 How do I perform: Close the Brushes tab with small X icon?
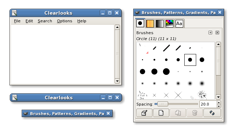click(x=217, y=32)
